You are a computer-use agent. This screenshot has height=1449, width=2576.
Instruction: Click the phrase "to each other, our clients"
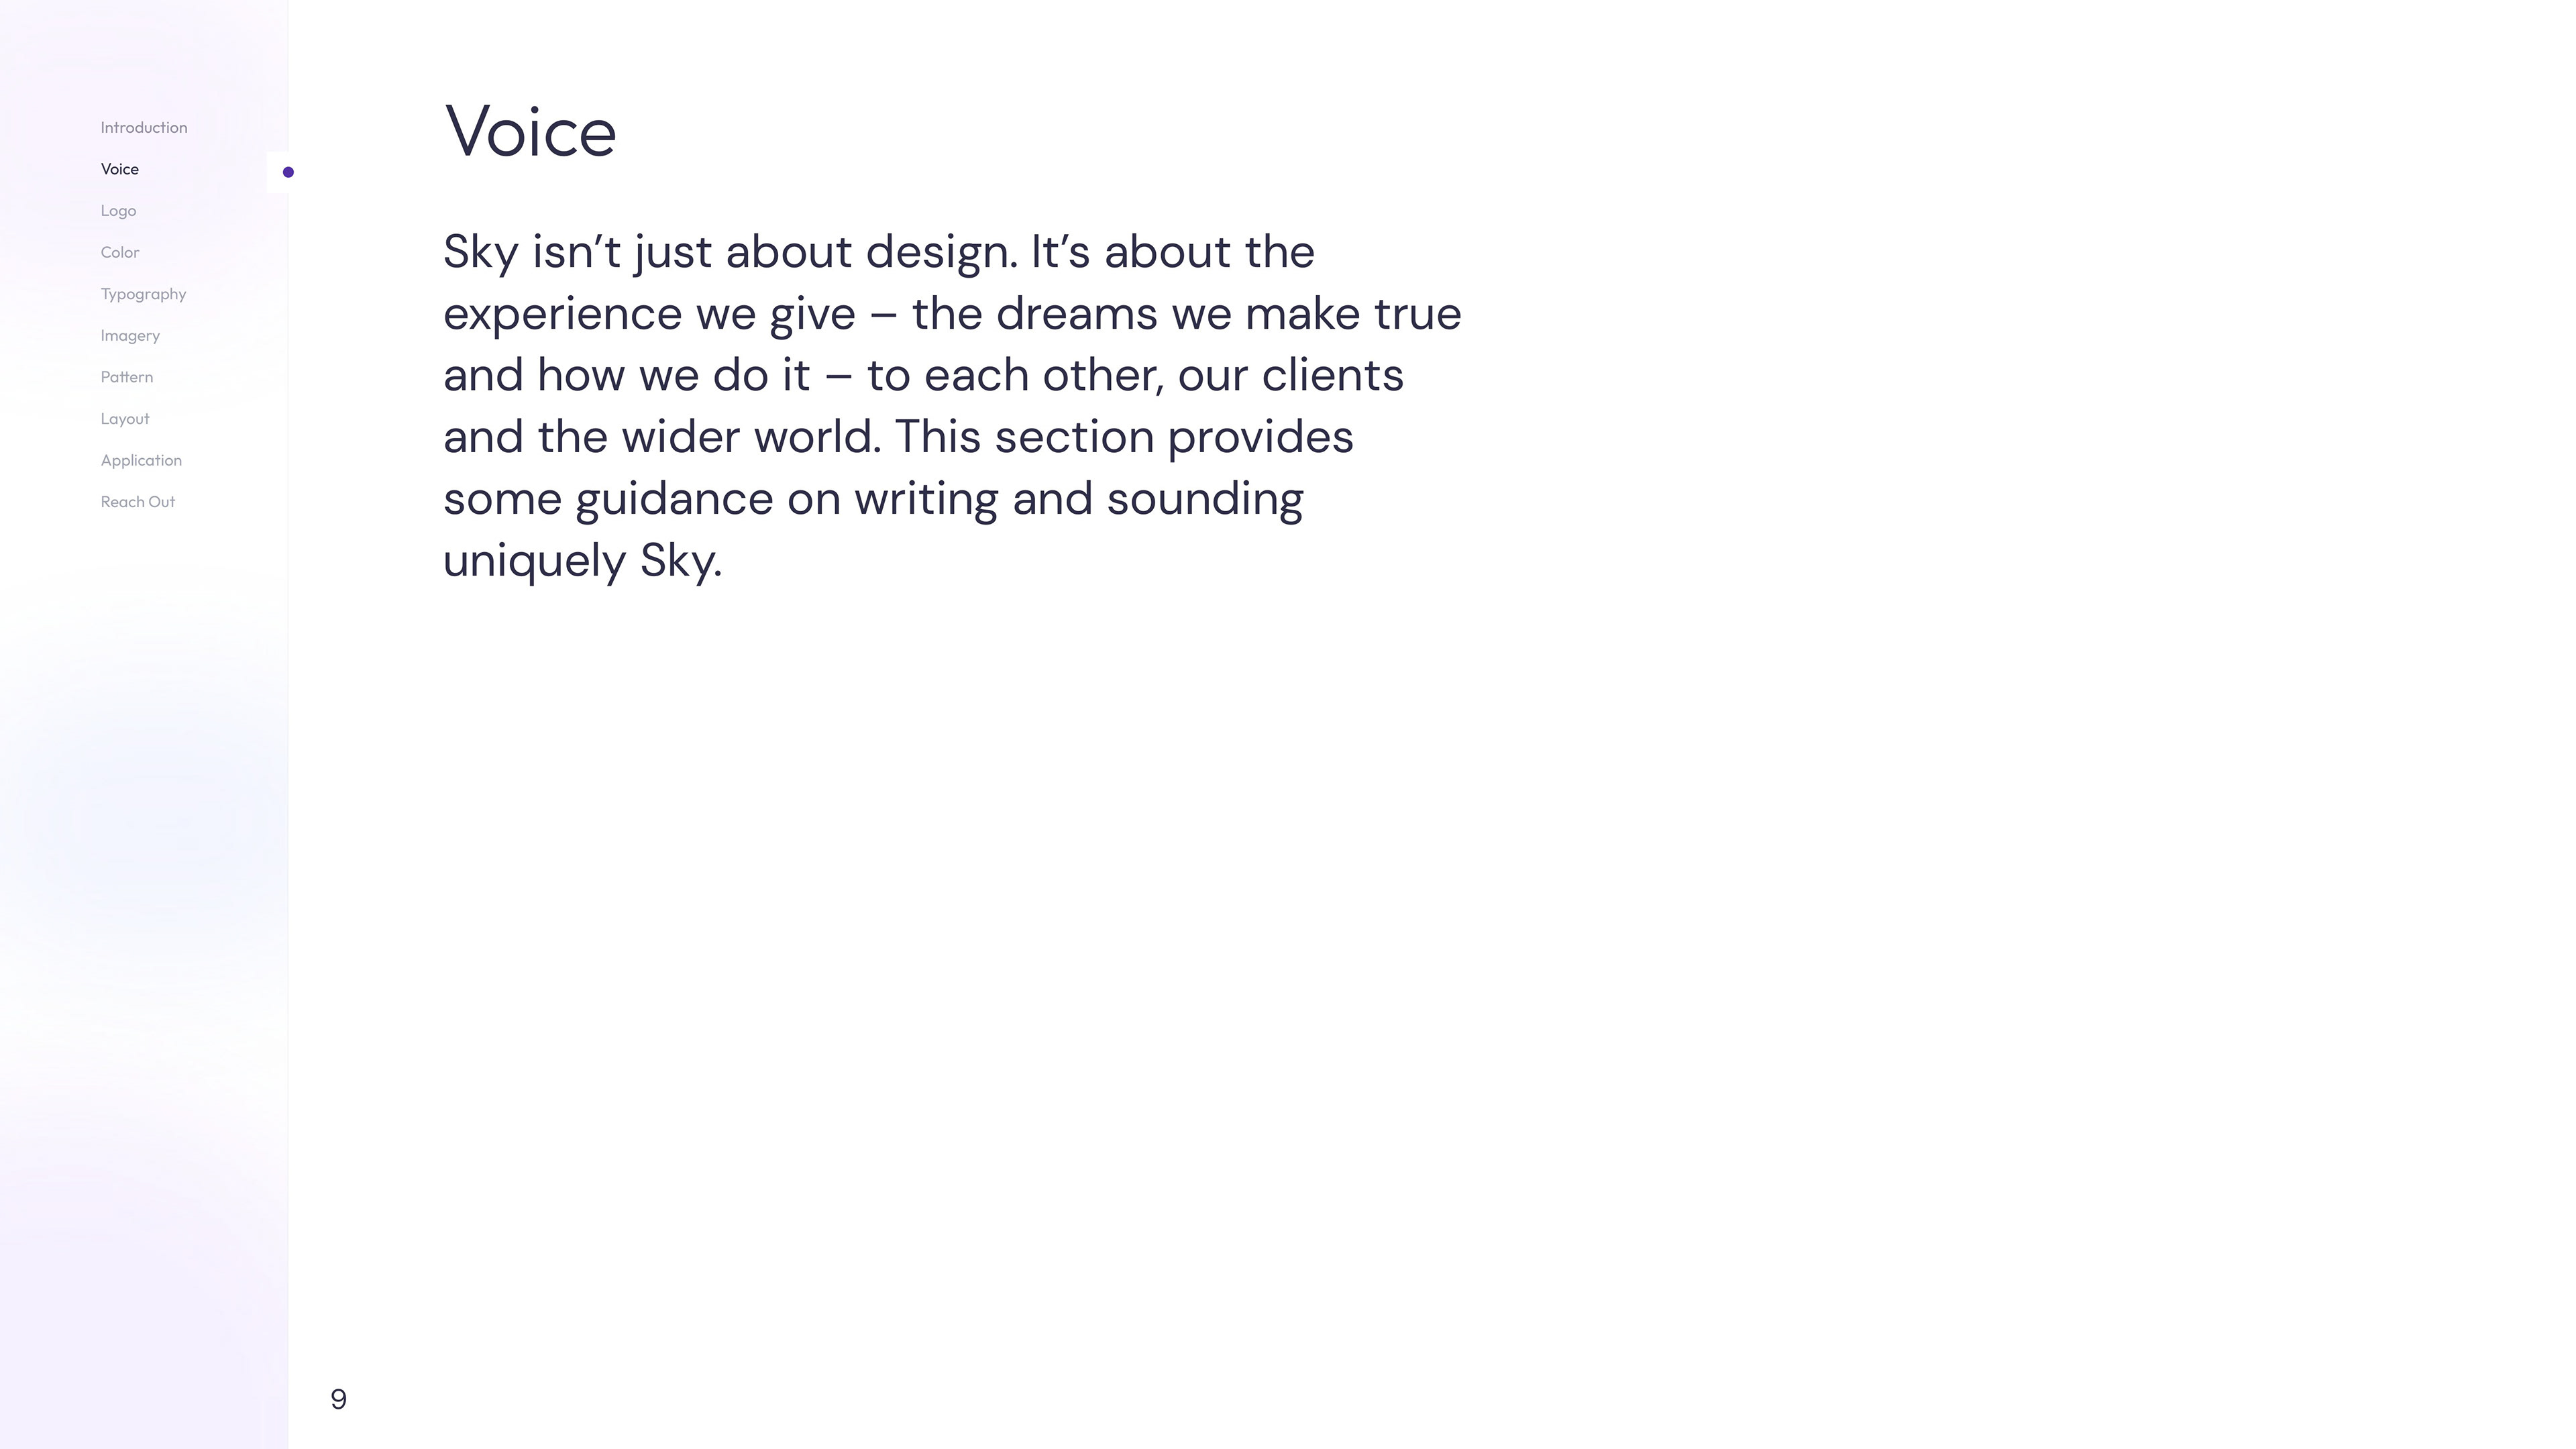(1134, 376)
